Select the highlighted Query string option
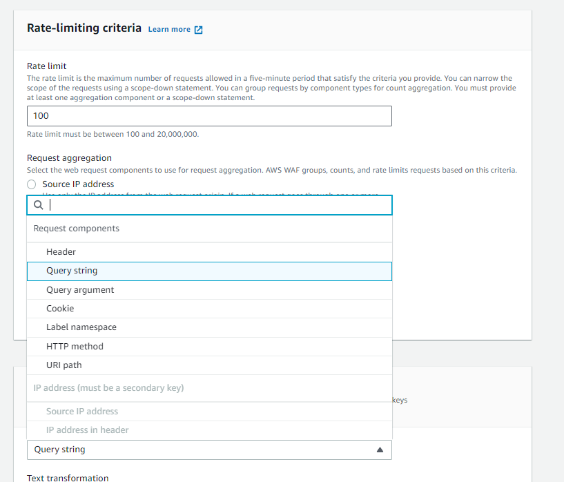 pos(72,271)
